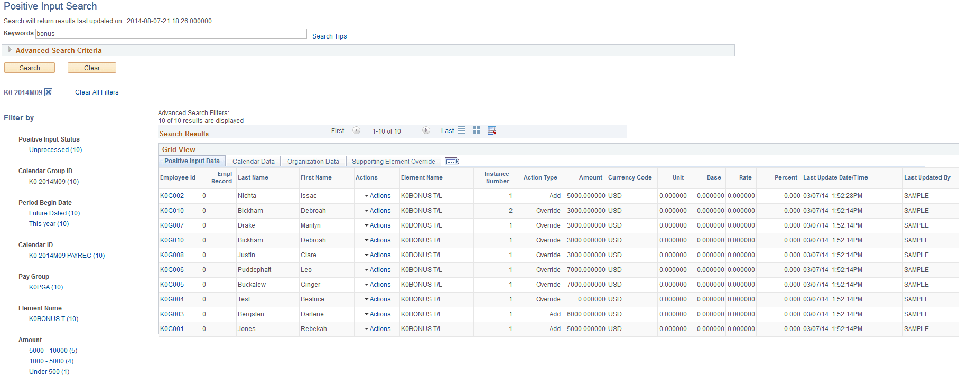Click Clear All Filters link
This screenshot has height=377, width=959.
97,92
